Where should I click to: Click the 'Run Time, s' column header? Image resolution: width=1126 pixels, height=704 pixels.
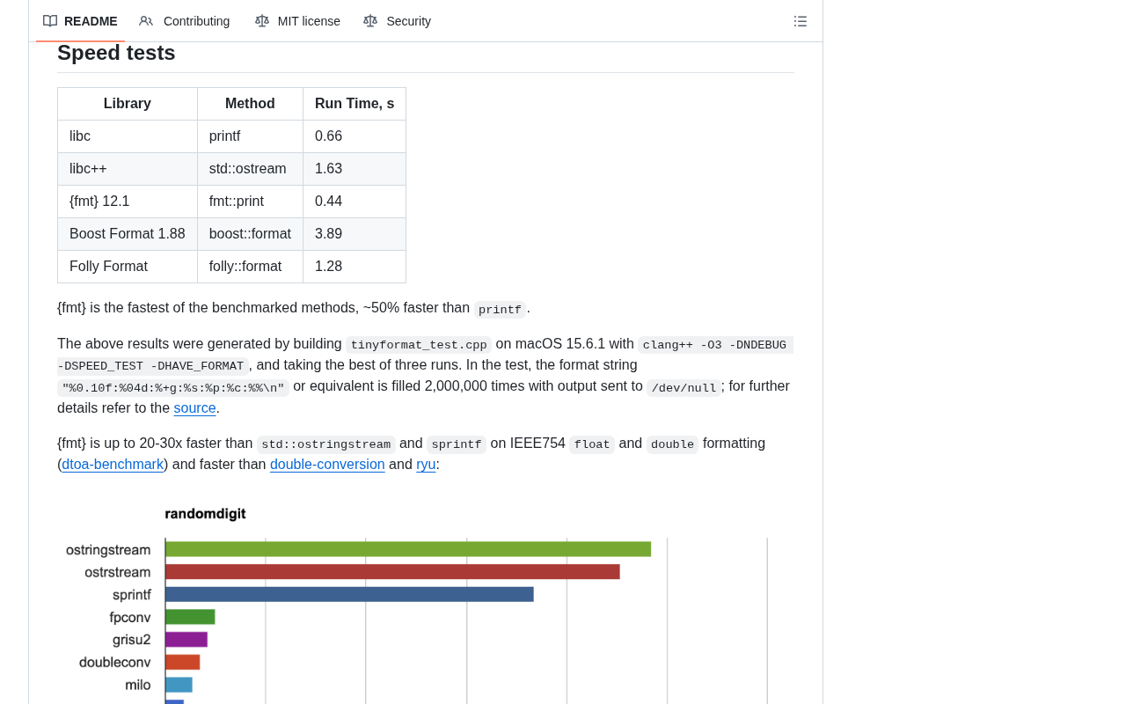(x=355, y=104)
